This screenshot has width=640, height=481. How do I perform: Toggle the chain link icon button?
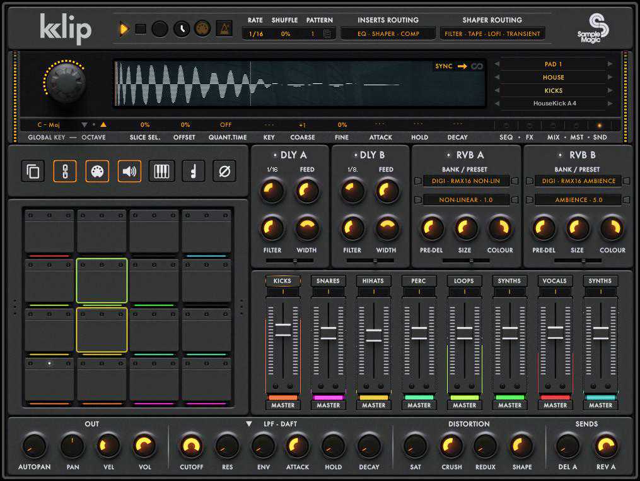pos(64,171)
